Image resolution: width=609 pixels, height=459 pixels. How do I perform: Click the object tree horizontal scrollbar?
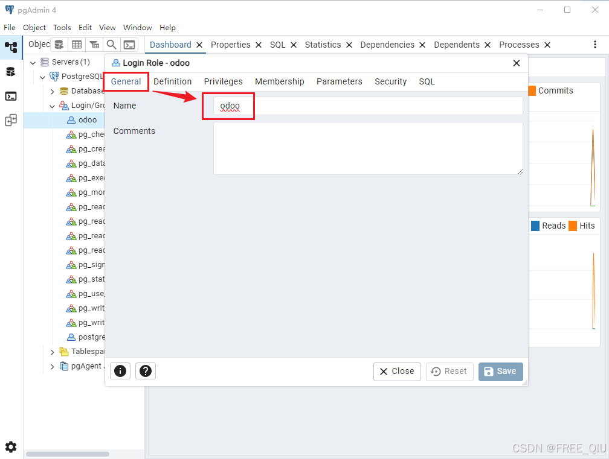(68, 454)
